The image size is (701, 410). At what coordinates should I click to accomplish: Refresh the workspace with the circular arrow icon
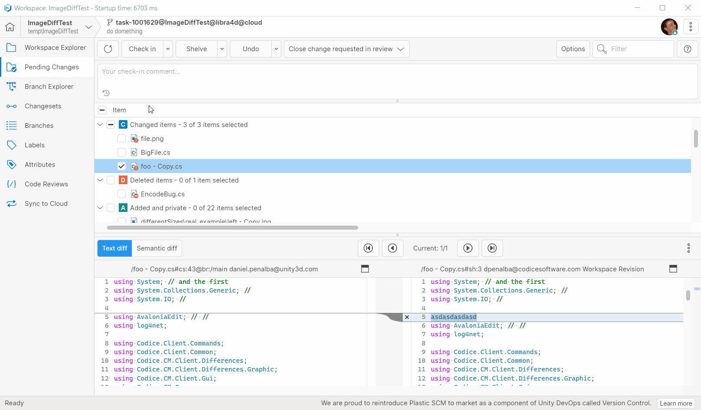(x=108, y=49)
